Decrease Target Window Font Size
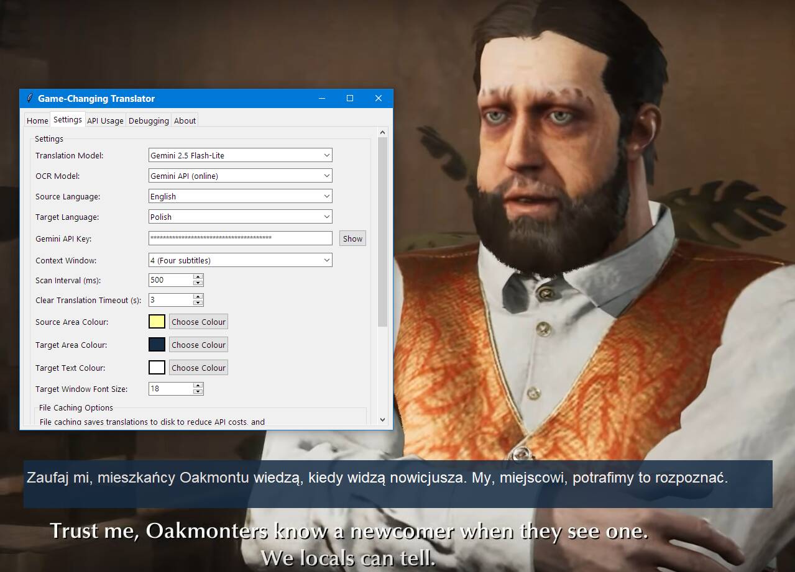Viewport: 795px width, 572px height. tap(198, 392)
